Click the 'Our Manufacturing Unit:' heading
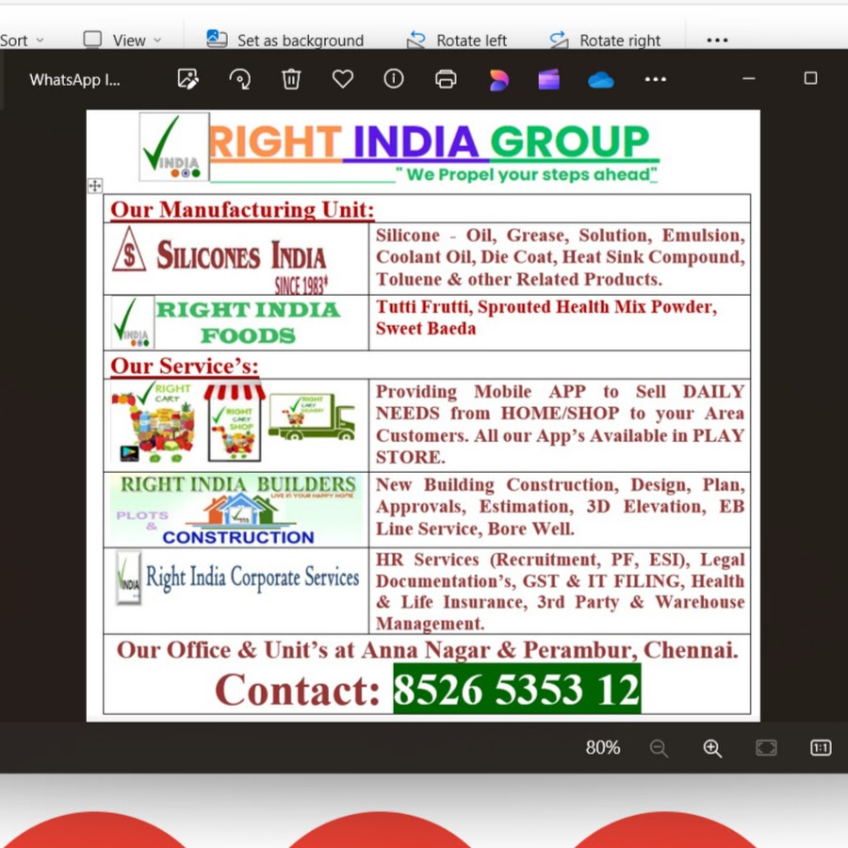This screenshot has width=848, height=848. click(x=242, y=209)
